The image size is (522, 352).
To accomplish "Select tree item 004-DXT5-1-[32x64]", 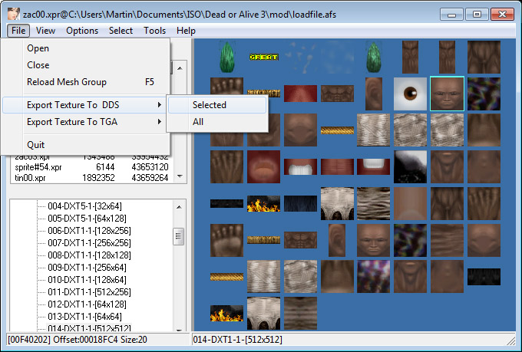I will [x=85, y=206].
